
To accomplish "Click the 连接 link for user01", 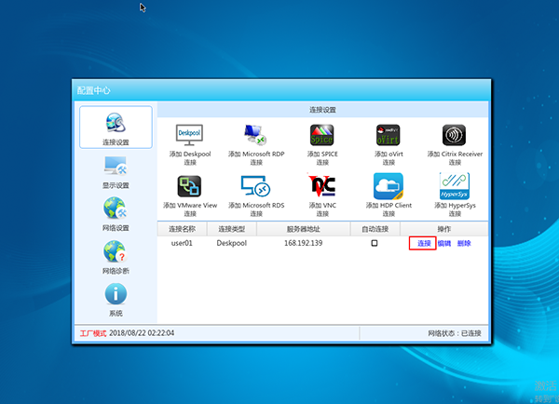I will click(x=424, y=243).
